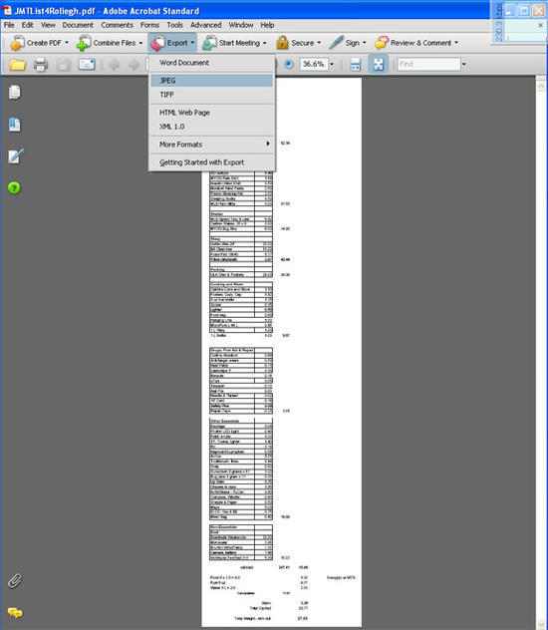The image size is (548, 630).
Task: Open the Tools menu
Action: click(x=174, y=25)
